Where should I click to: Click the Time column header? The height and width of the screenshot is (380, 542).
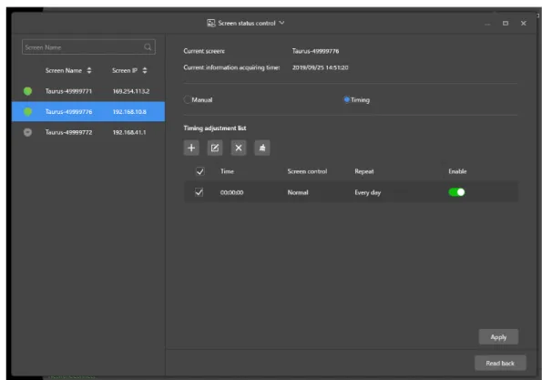pyautogui.click(x=227, y=171)
